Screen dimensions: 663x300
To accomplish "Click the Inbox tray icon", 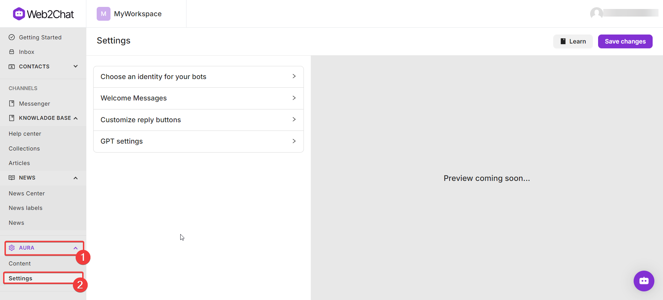I will (12, 52).
